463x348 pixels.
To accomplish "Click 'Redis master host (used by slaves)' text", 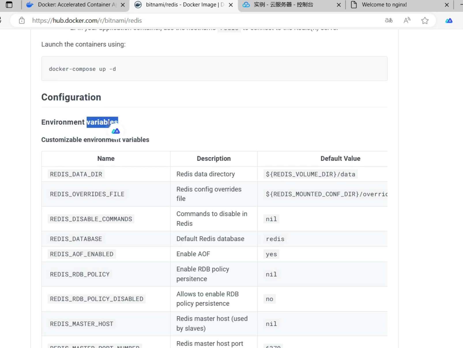I will click(x=212, y=324).
